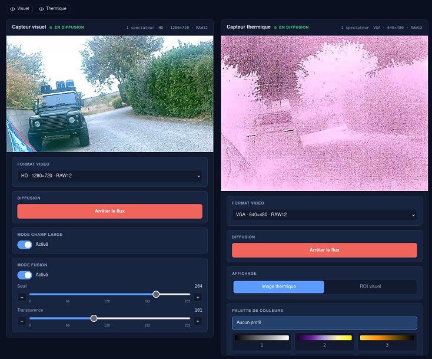This screenshot has height=359, width=432.
Task: Increase Transparence with the plus button
Action: tap(198, 321)
